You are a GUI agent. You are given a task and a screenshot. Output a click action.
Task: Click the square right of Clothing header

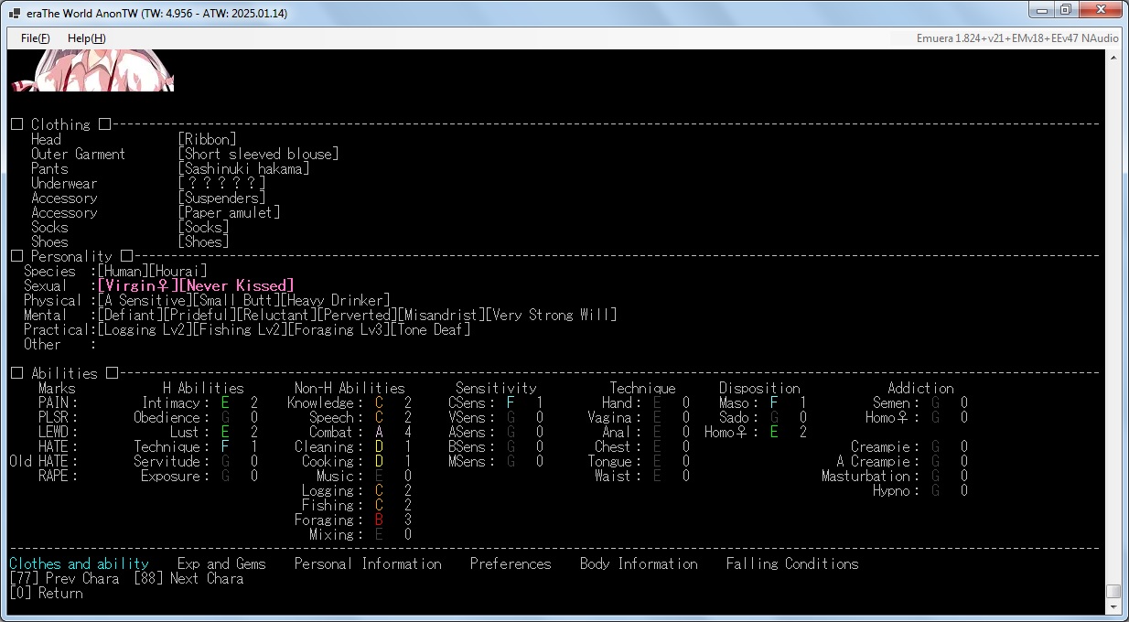click(x=104, y=124)
